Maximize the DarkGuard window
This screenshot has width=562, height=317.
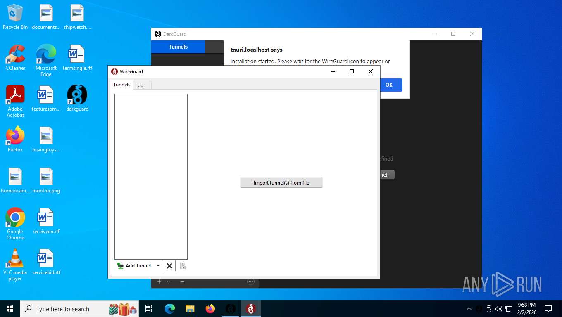pos(453,34)
